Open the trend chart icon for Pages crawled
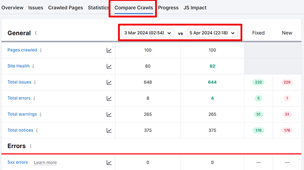The image size is (304, 170). [109, 50]
